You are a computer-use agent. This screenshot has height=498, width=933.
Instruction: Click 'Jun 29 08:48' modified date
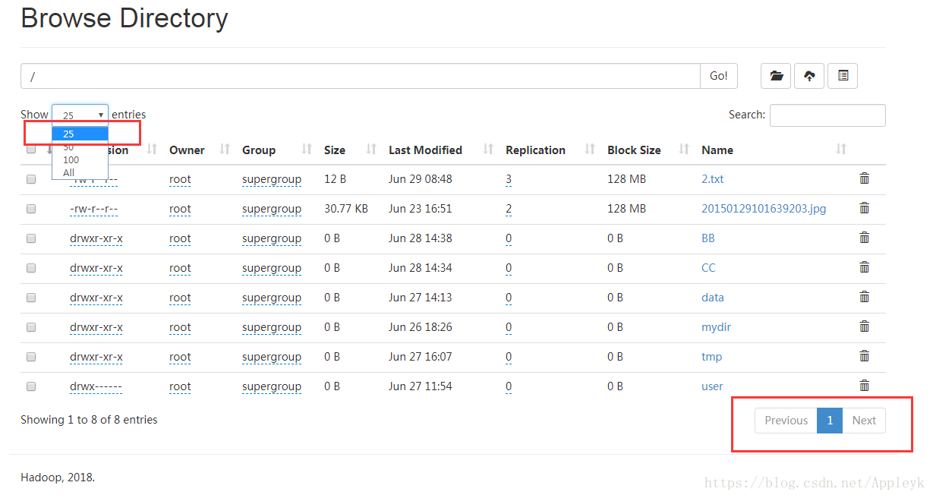[421, 179]
